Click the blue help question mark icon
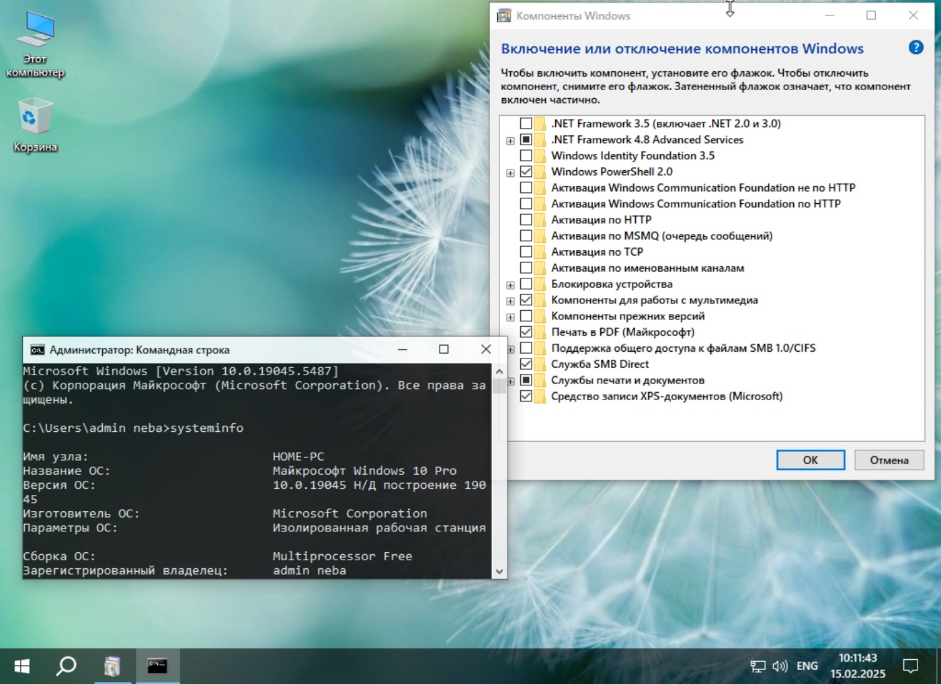941x684 pixels. (915, 48)
